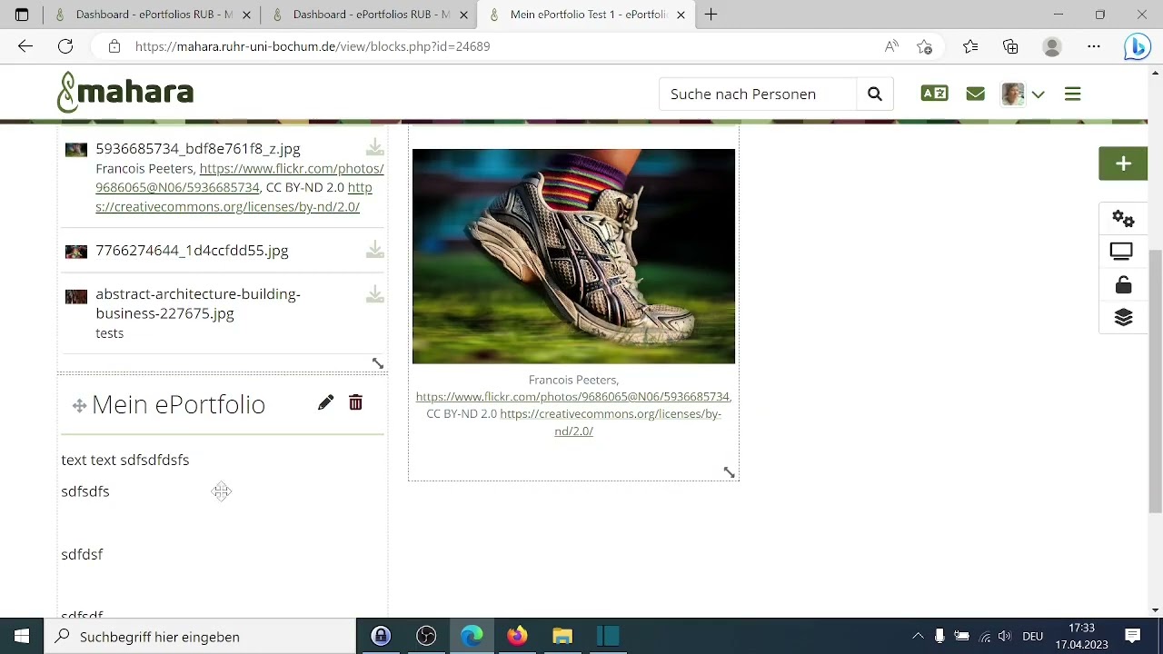This screenshot has width=1163, height=654.
Task: Open the hamburger main menu
Action: point(1072,94)
